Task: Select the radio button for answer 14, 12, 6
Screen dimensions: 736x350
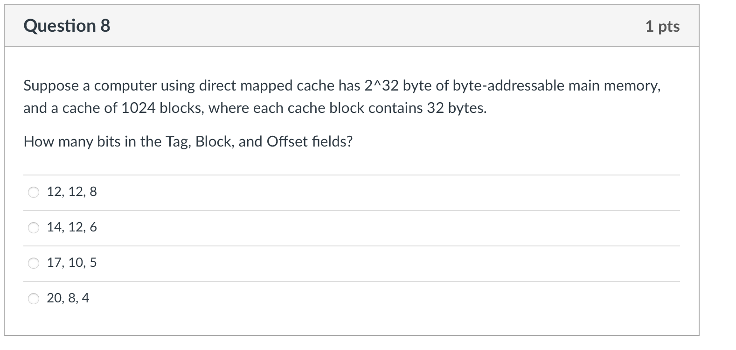Action: [x=33, y=227]
